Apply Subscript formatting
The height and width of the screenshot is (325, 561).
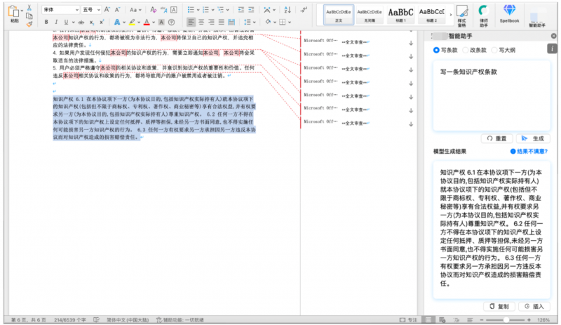coord(92,22)
